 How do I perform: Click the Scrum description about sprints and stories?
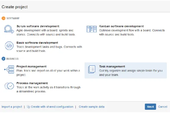[x=46, y=32]
